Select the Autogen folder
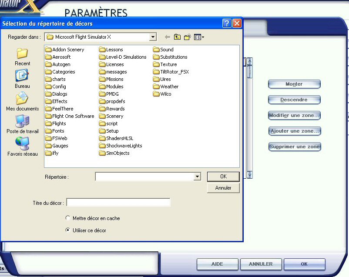This screenshot has height=277, width=349. (57, 64)
